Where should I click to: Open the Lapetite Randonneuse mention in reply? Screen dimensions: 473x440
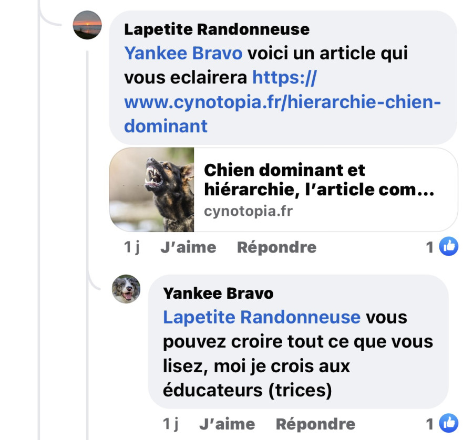pos(262,317)
